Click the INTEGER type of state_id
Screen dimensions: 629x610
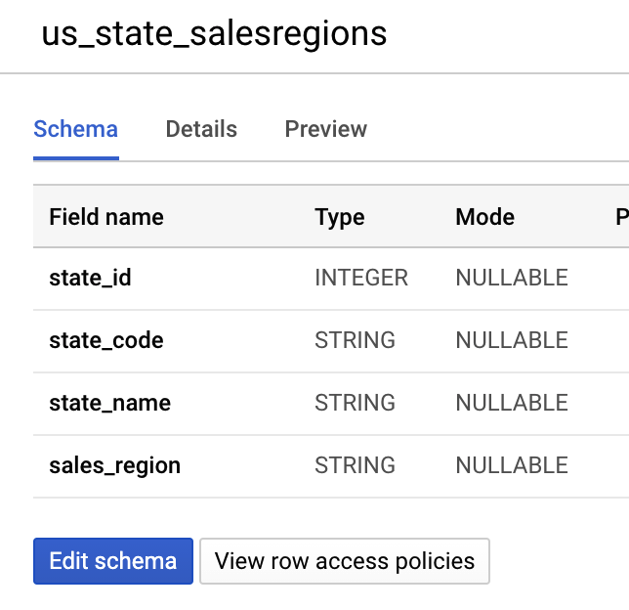(360, 278)
